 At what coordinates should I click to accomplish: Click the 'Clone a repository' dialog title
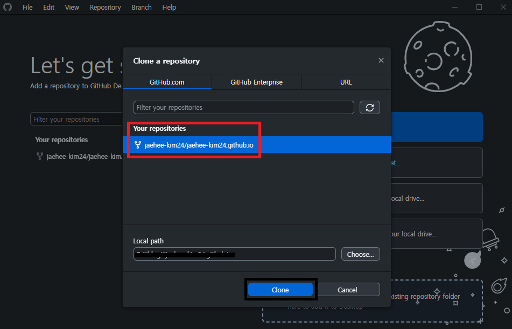166,61
